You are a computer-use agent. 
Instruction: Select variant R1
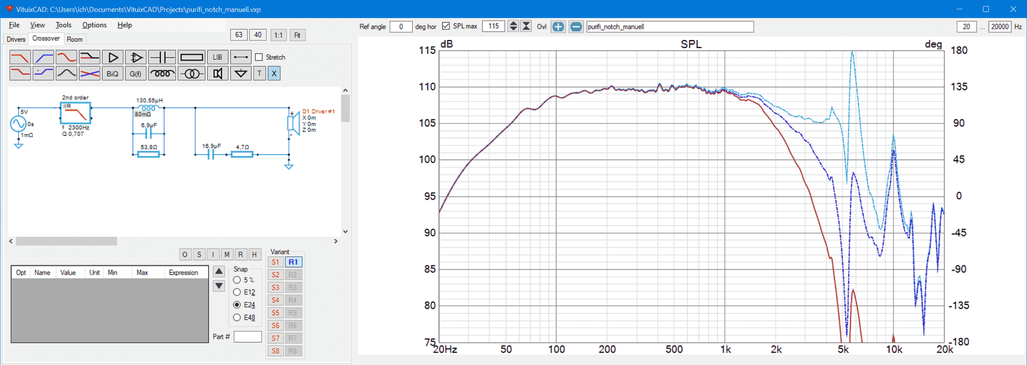(x=293, y=262)
